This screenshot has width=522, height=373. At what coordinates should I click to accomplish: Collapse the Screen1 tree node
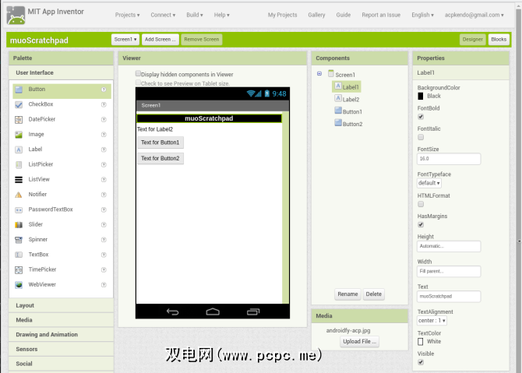click(319, 74)
